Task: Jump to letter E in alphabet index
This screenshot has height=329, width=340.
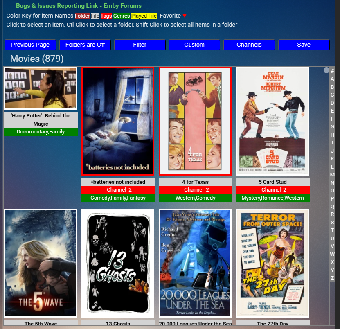Action: click(x=332, y=111)
